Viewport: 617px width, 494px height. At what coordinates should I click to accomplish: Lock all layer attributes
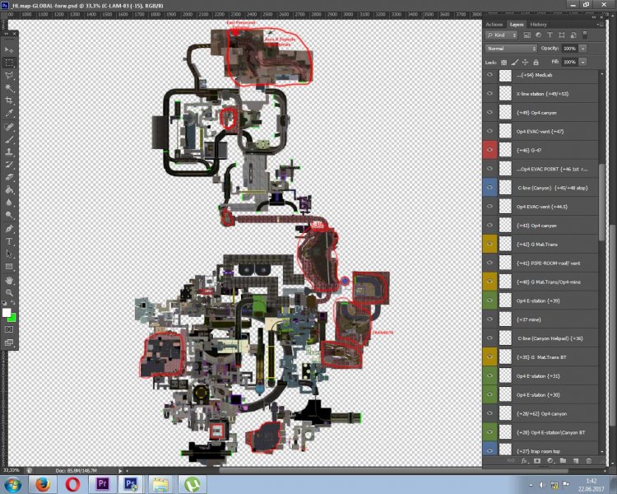pos(536,63)
